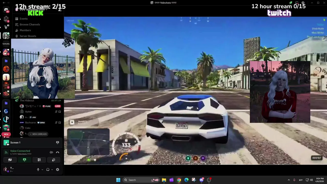Select the blue G hexagon server icon
Viewport: 327px width, 184px height.
point(6,111)
